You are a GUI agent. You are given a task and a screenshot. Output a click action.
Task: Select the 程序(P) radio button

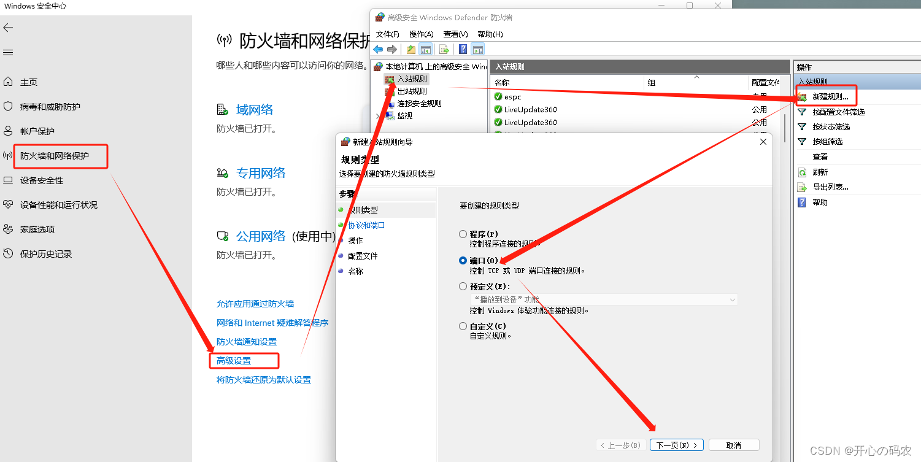[463, 234]
